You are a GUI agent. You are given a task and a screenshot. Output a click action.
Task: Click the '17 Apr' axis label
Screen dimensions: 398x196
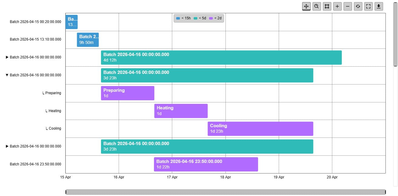click(x=172, y=177)
